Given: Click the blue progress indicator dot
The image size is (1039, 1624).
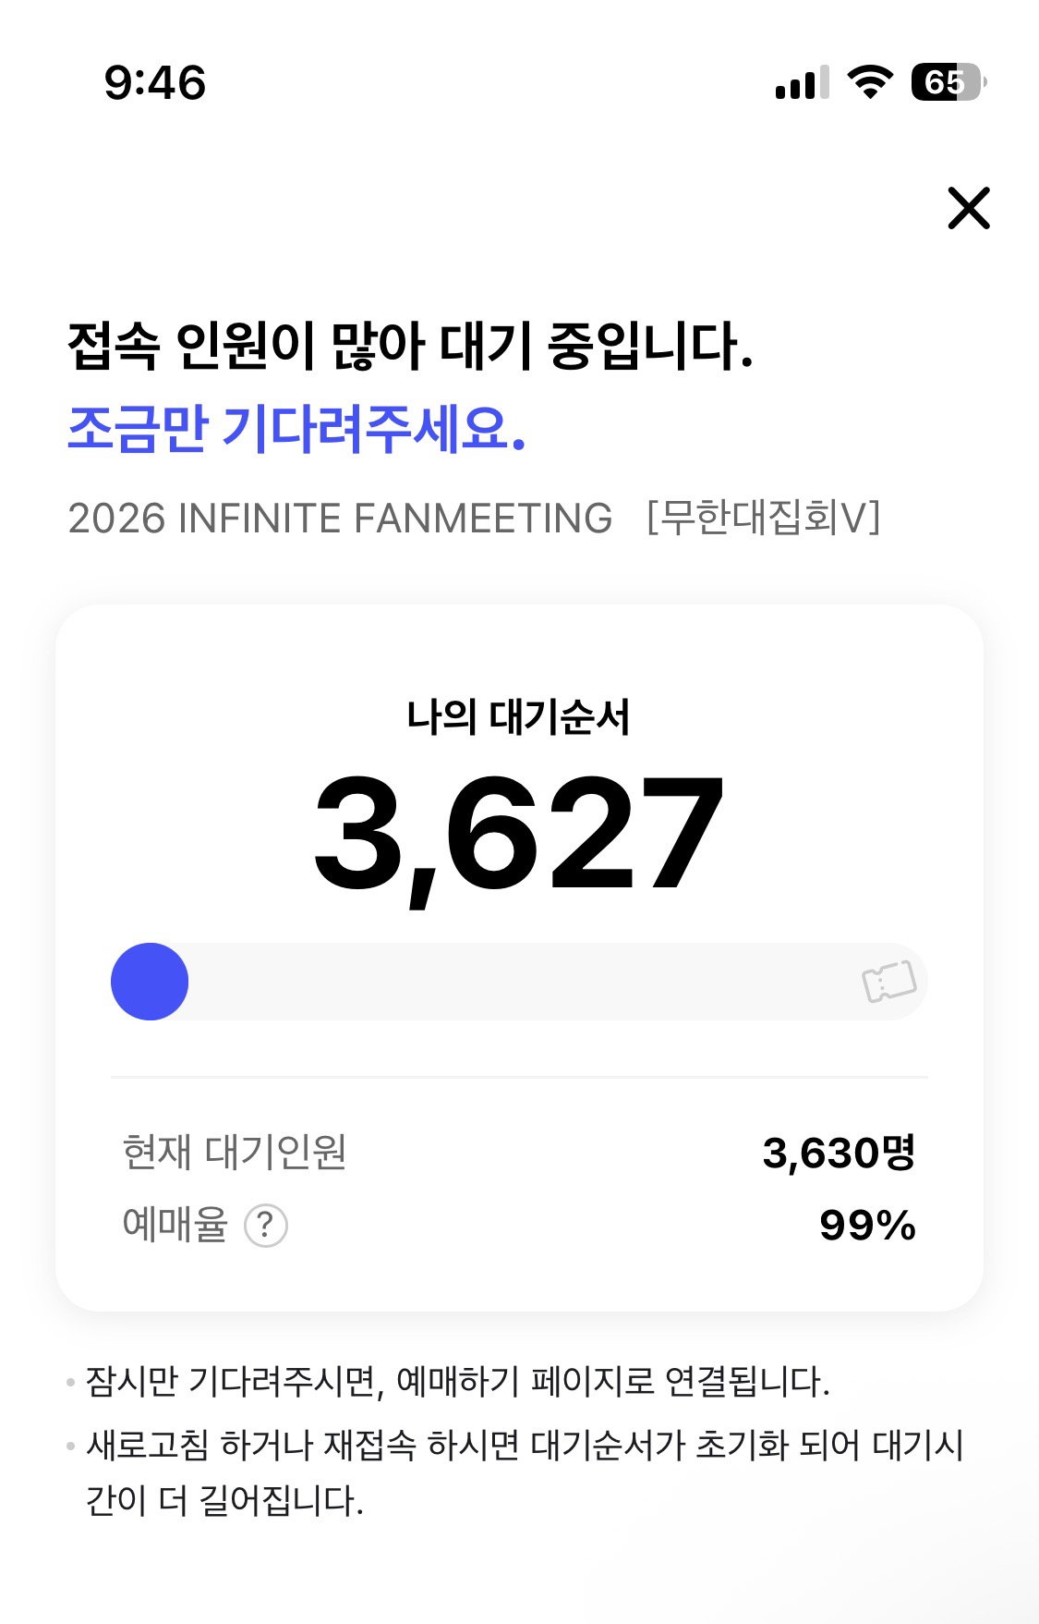Looking at the screenshot, I should 150,982.
